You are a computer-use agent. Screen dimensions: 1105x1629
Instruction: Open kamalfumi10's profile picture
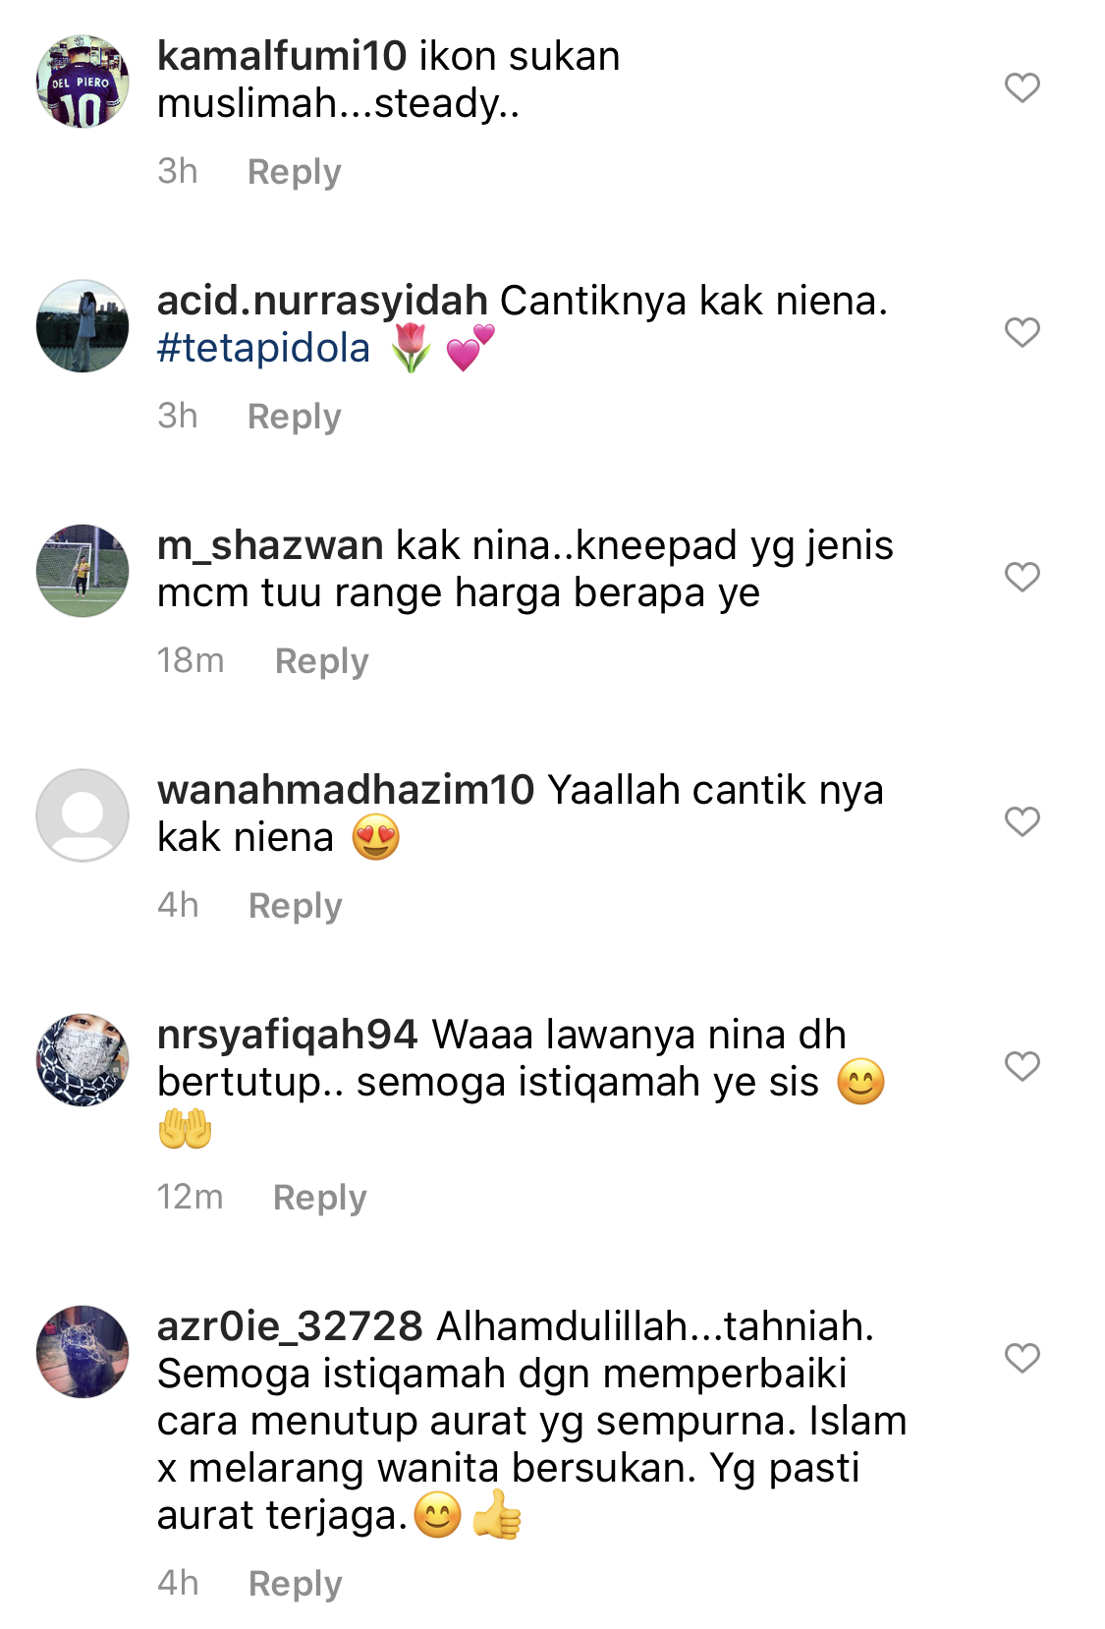point(83,82)
